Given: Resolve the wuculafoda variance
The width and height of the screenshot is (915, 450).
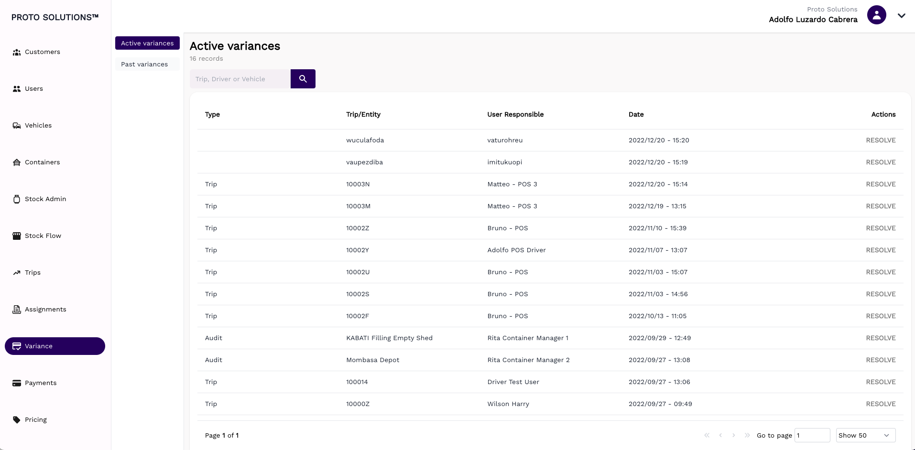Looking at the screenshot, I should pyautogui.click(x=881, y=140).
